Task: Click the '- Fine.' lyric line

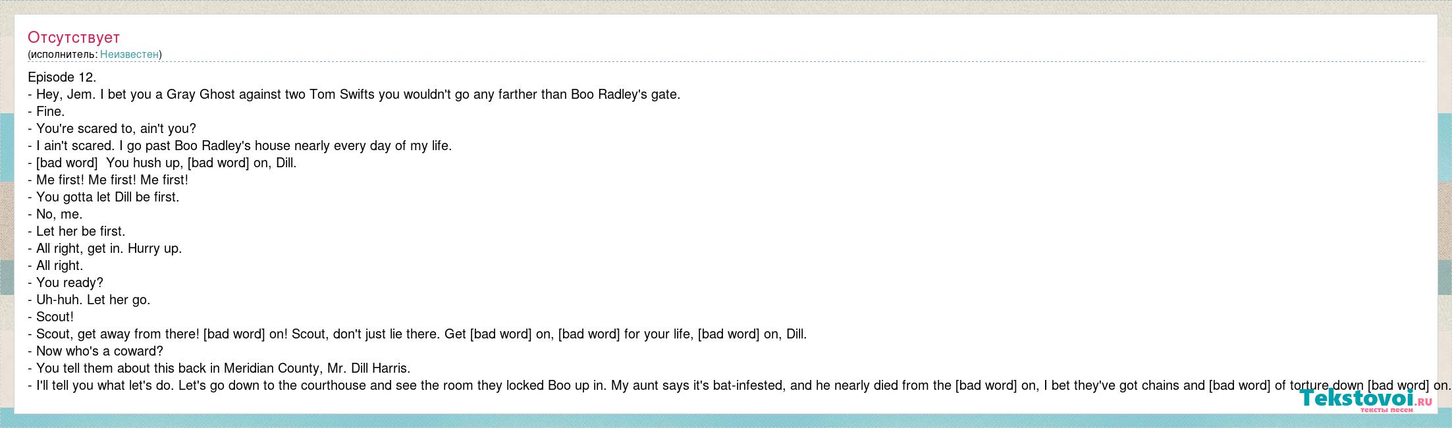Action: tap(46, 111)
